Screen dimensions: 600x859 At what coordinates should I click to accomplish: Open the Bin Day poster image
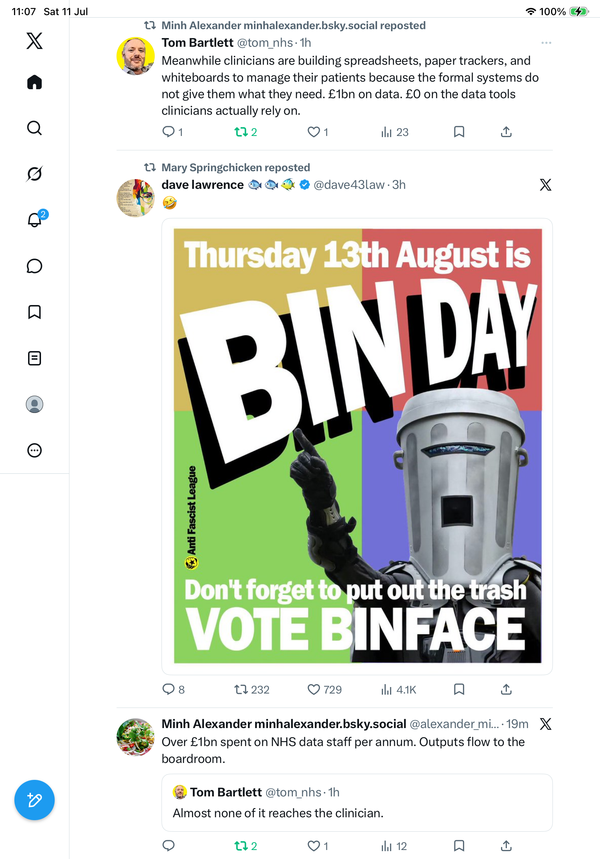(x=357, y=446)
